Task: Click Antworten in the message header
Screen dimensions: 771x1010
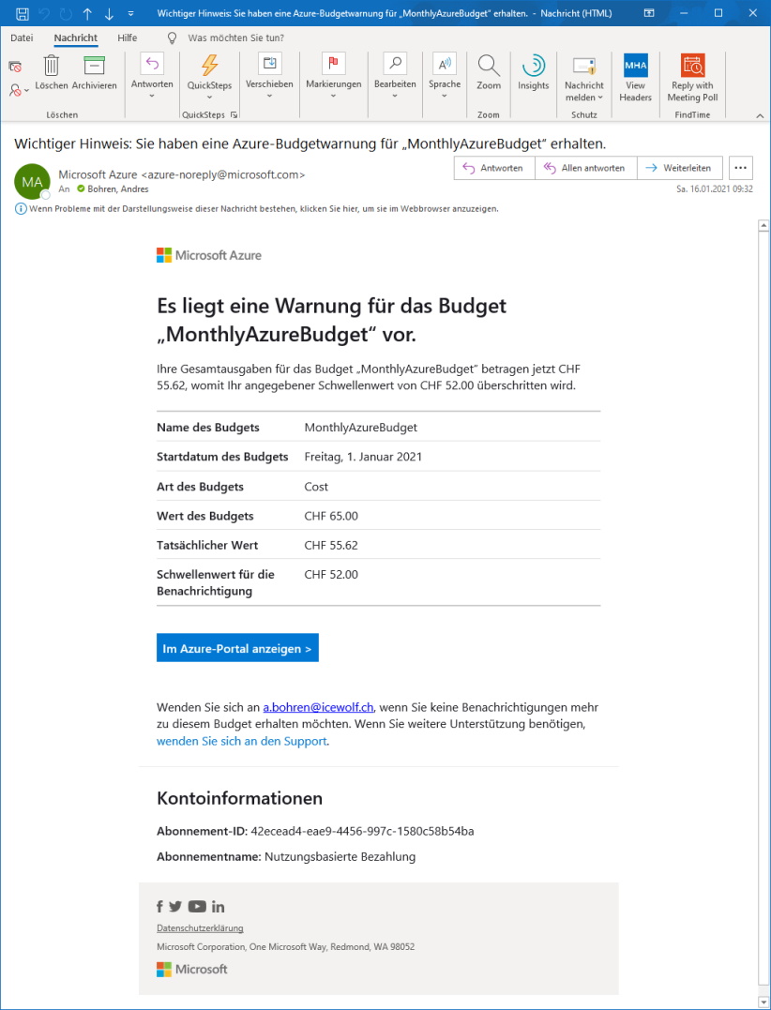Action: [x=494, y=168]
